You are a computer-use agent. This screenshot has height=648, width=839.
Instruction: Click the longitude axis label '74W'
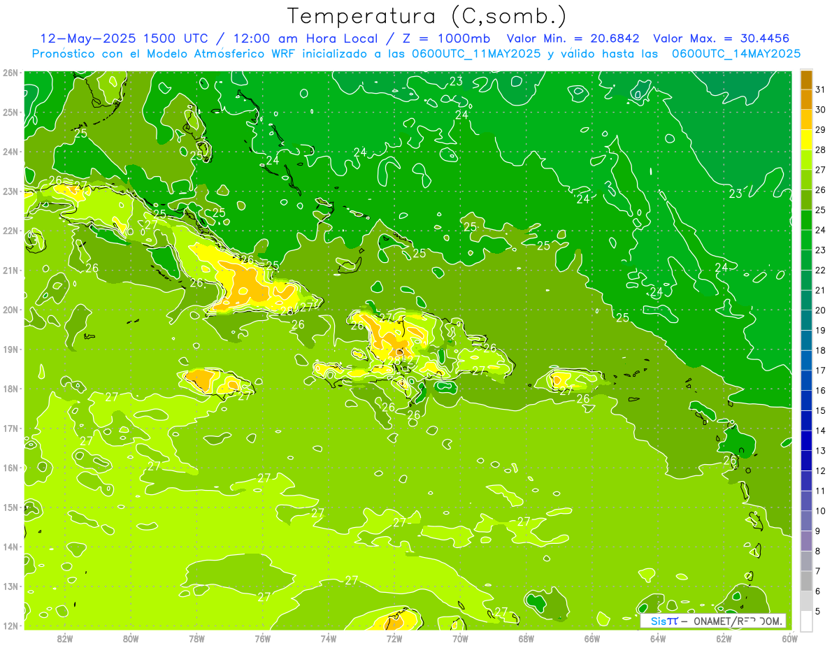pos(329,638)
